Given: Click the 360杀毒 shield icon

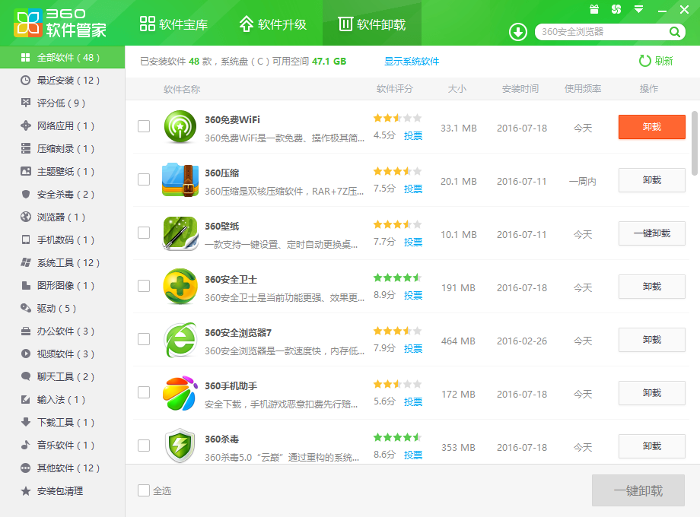Looking at the screenshot, I should (180, 446).
